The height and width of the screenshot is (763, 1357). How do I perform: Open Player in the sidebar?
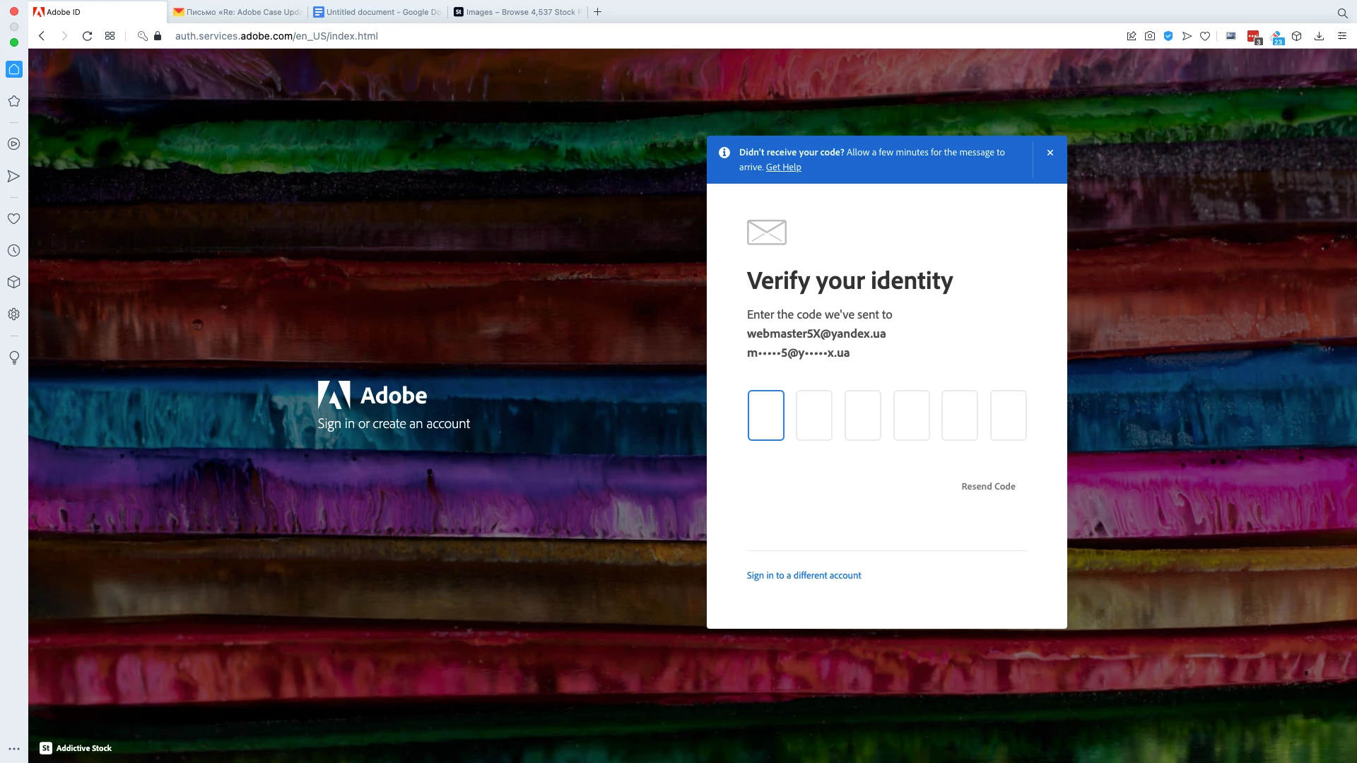coord(13,144)
